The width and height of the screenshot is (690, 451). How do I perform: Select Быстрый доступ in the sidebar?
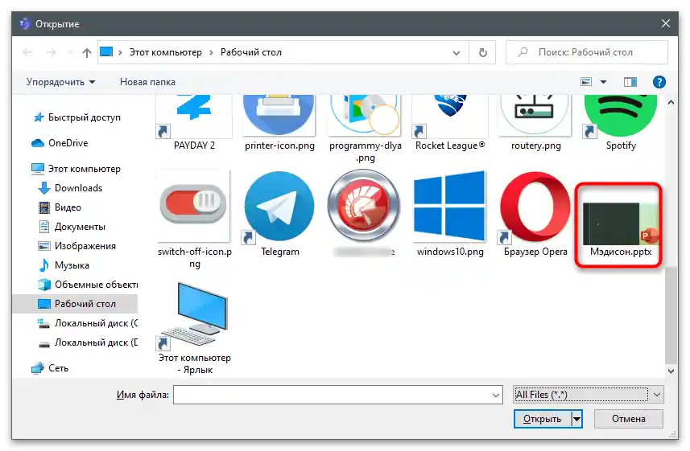tap(76, 117)
